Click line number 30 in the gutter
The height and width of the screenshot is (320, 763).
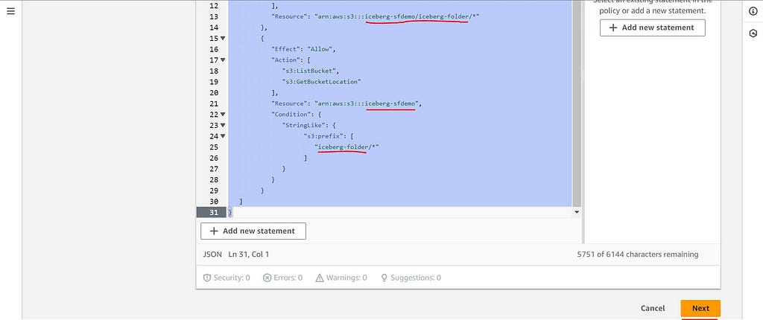214,202
